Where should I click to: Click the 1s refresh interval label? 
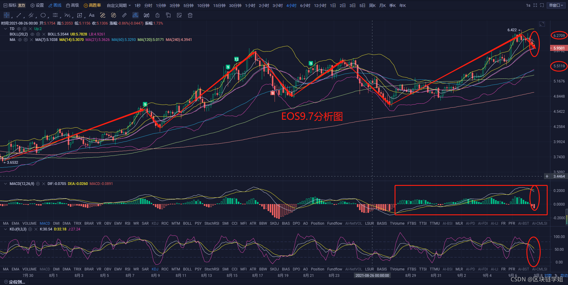pos(528,5)
